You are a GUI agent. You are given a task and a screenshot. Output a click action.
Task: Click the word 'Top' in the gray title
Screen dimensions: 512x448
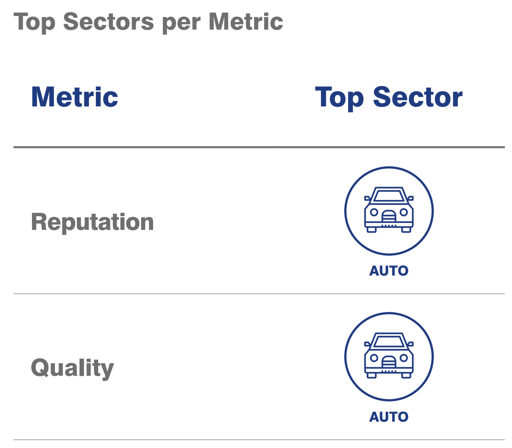35,22
